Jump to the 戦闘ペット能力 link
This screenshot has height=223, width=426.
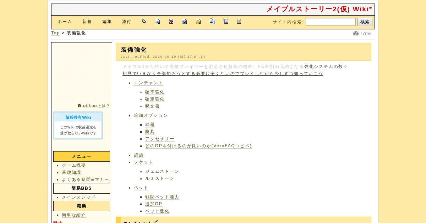(162, 197)
